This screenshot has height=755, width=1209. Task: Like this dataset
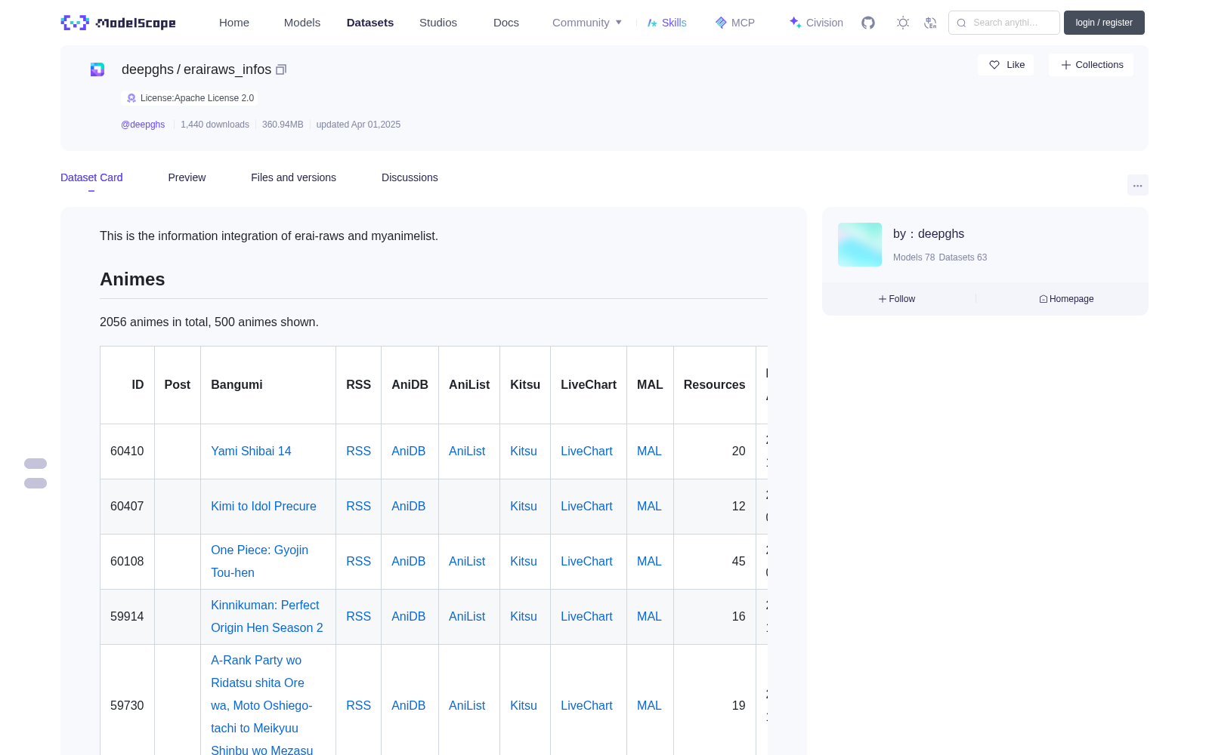pyautogui.click(x=1006, y=65)
